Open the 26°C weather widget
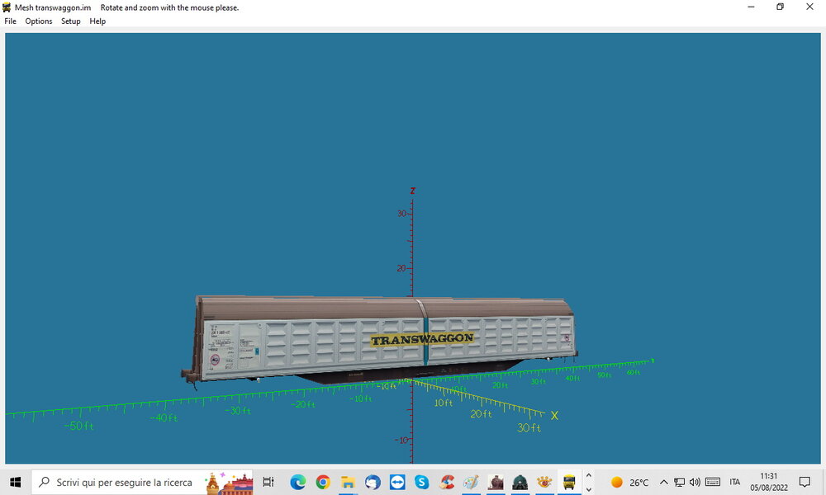The width and height of the screenshot is (826, 495). coord(629,482)
